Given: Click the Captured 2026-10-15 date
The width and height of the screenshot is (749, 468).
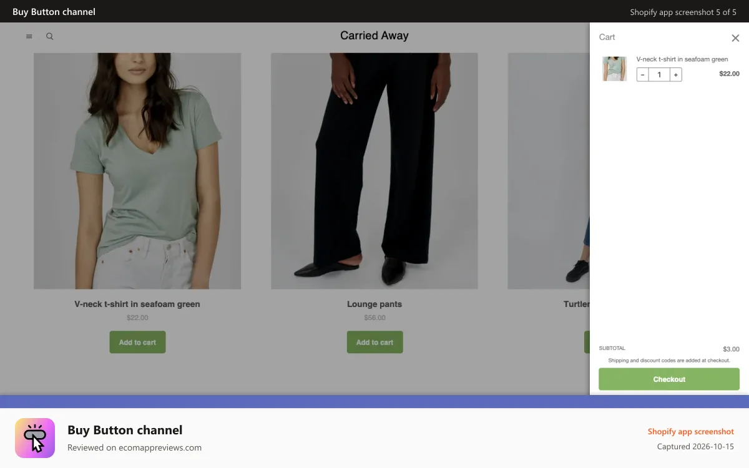Looking at the screenshot, I should (695, 447).
